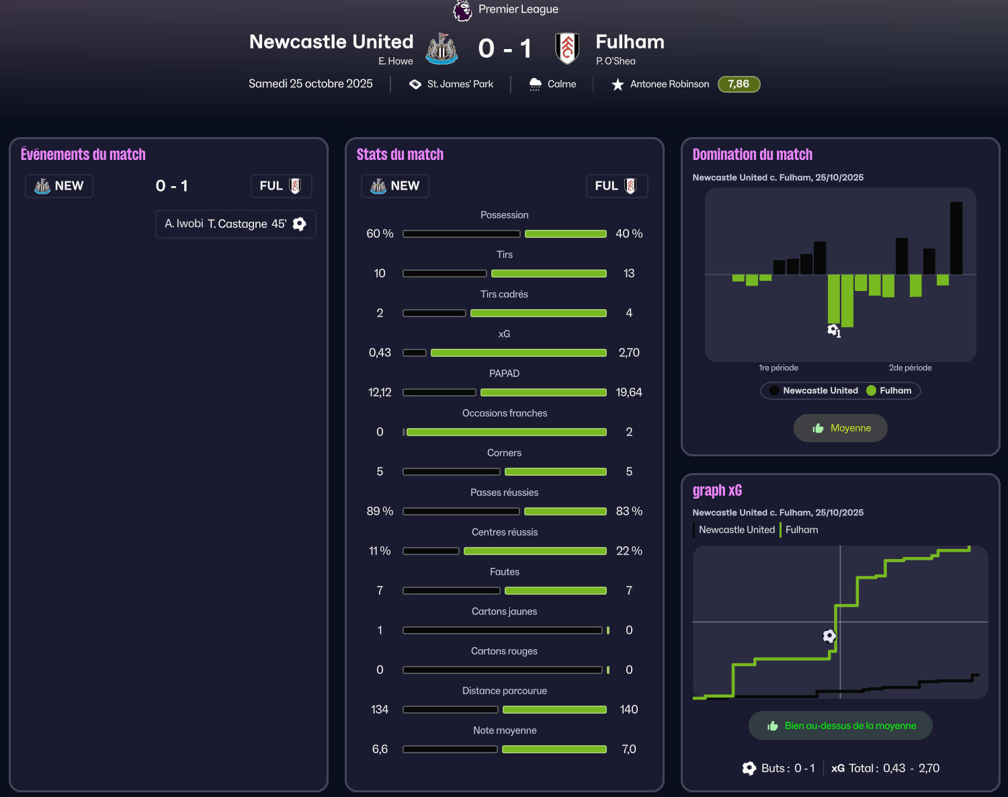Click the goal ball icon after 45'
This screenshot has height=797, width=1008.
[300, 224]
